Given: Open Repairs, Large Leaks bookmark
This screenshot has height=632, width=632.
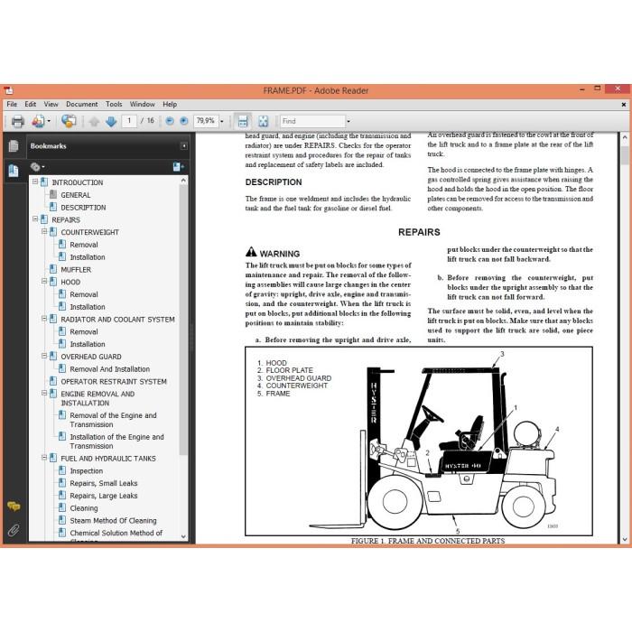Looking at the screenshot, I should [104, 496].
